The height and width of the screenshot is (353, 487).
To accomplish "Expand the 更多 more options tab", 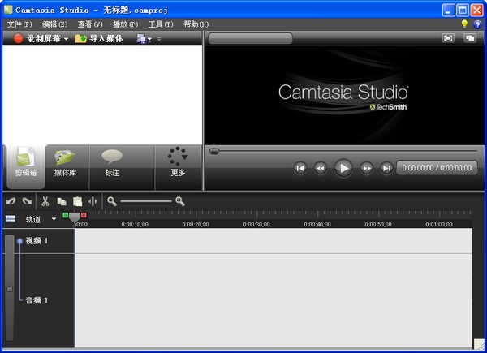I will pos(178,162).
